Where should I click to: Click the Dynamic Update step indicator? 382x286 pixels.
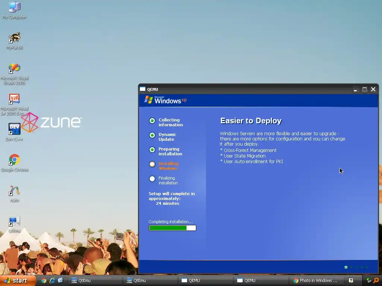(x=152, y=135)
